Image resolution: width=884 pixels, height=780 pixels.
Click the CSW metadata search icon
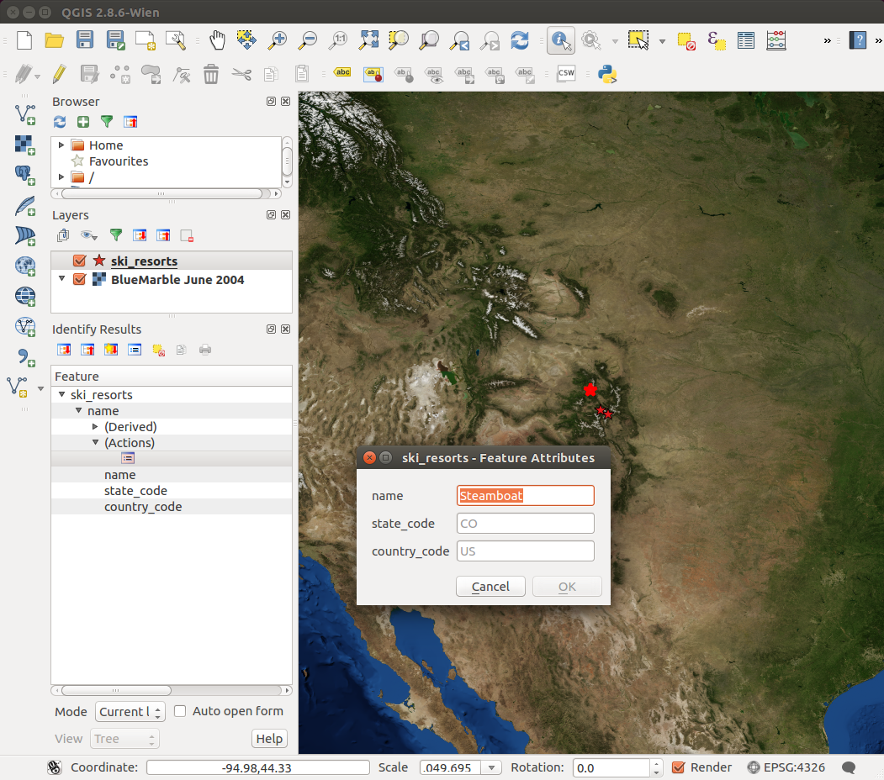[566, 74]
